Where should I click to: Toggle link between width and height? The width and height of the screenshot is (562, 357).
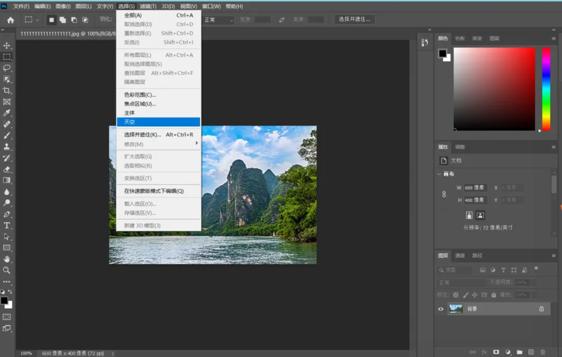(x=444, y=194)
